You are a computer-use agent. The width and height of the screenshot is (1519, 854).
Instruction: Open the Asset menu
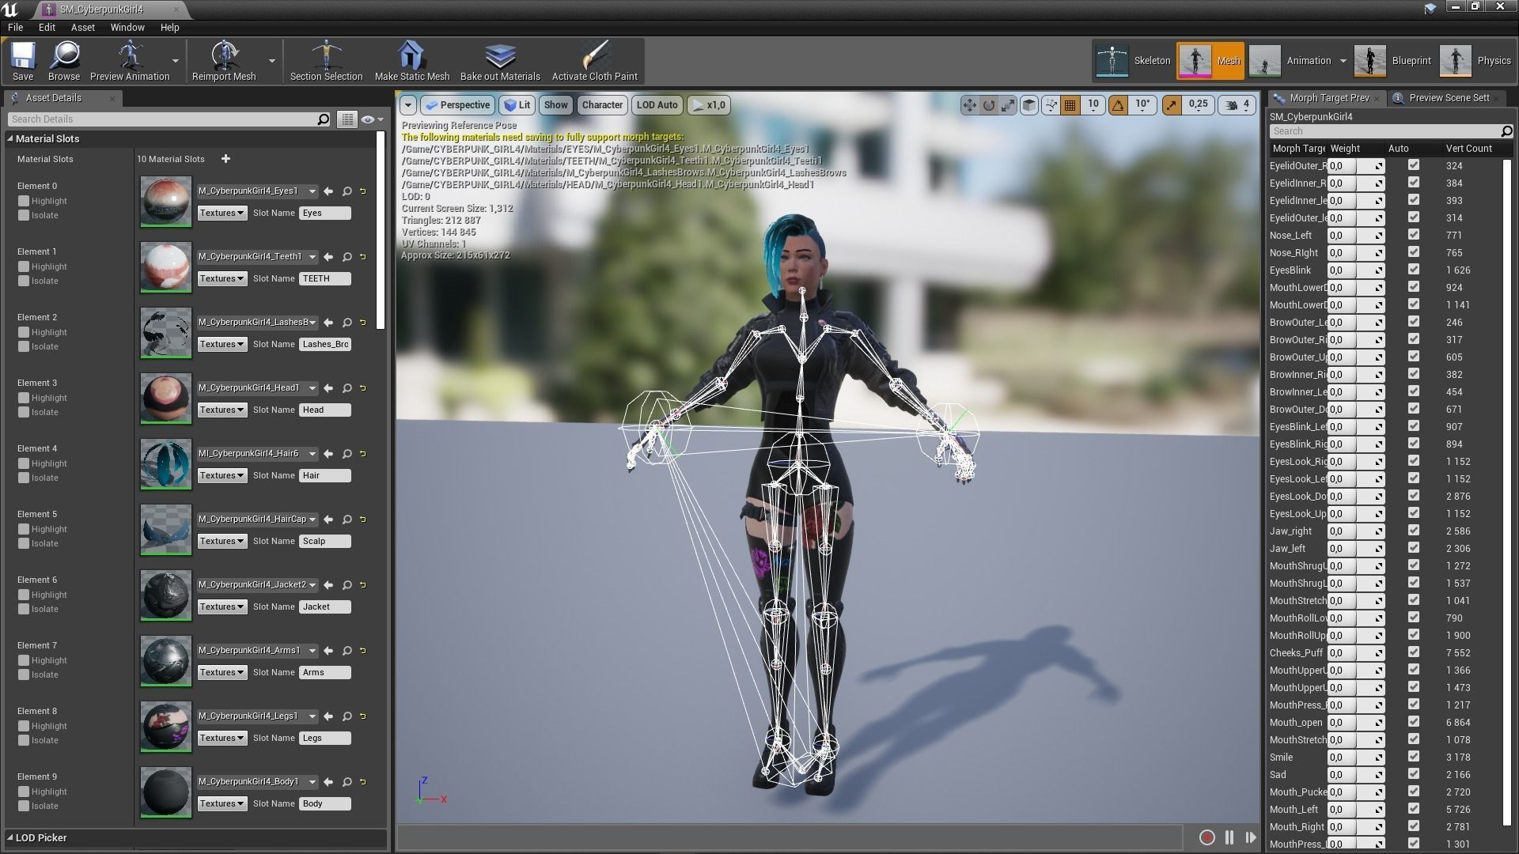pyautogui.click(x=82, y=27)
